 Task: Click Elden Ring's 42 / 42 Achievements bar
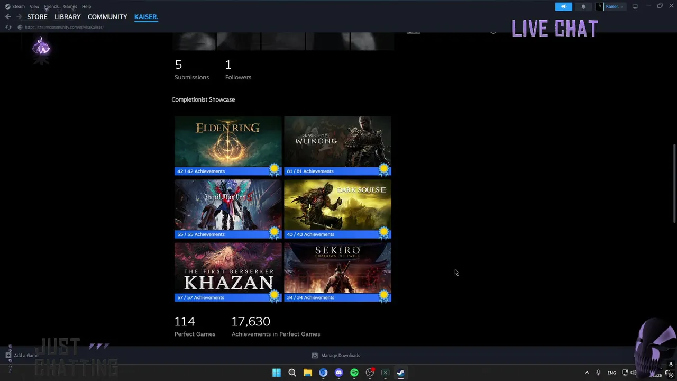[228, 171]
